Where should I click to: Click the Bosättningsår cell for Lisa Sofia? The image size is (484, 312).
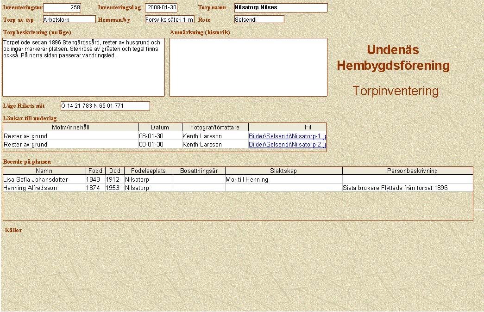pyautogui.click(x=199, y=179)
